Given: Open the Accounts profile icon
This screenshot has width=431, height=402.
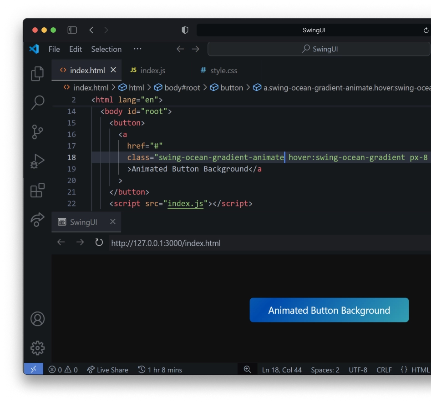Looking at the screenshot, I should (x=37, y=319).
